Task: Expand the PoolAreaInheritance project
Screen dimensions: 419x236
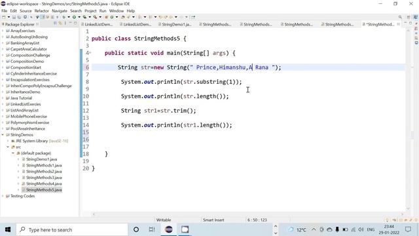Action: click(x=3, y=128)
